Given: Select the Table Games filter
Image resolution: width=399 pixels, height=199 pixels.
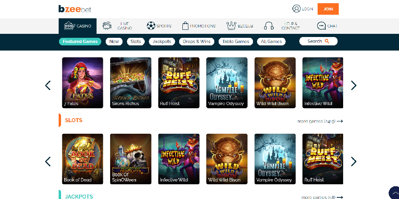Looking at the screenshot, I should (236, 42).
